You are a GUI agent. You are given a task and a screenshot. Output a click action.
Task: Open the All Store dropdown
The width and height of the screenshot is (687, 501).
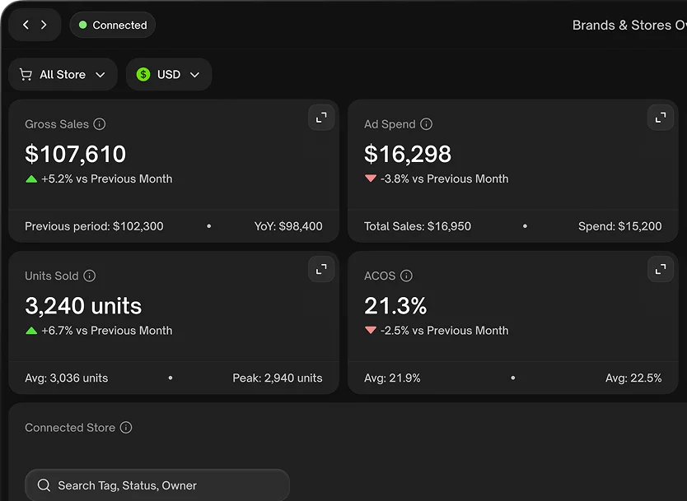63,74
